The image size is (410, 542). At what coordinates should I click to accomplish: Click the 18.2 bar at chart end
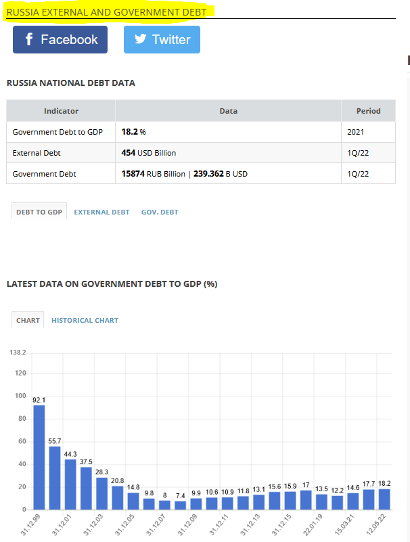point(384,499)
